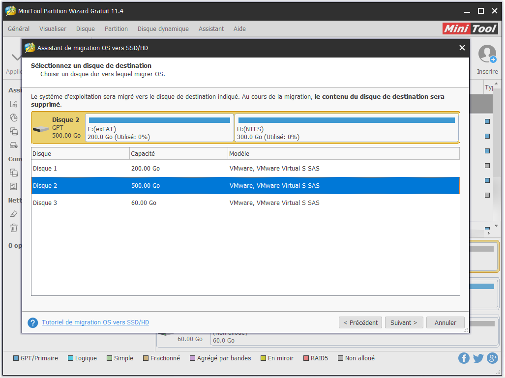Minimize the MiniTool Partition Wizard window
This screenshot has height=378, width=505.
[467, 11]
